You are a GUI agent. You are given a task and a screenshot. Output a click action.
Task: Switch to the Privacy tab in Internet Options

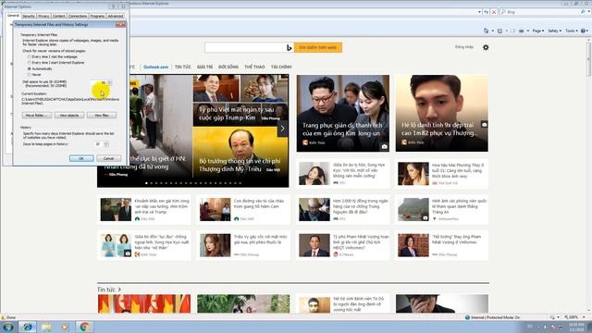tap(43, 17)
